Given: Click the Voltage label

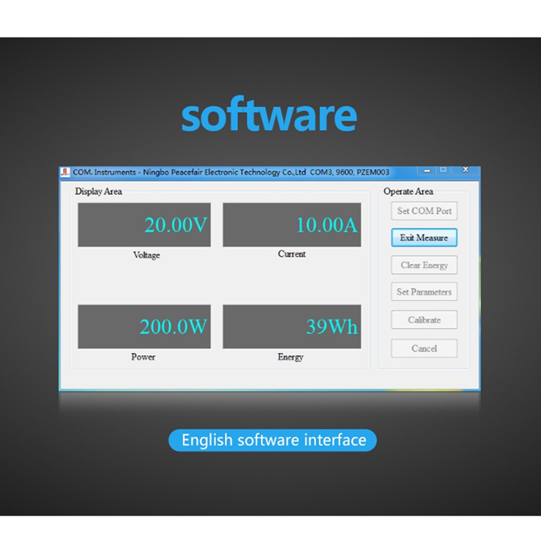Looking at the screenshot, I should point(147,256).
